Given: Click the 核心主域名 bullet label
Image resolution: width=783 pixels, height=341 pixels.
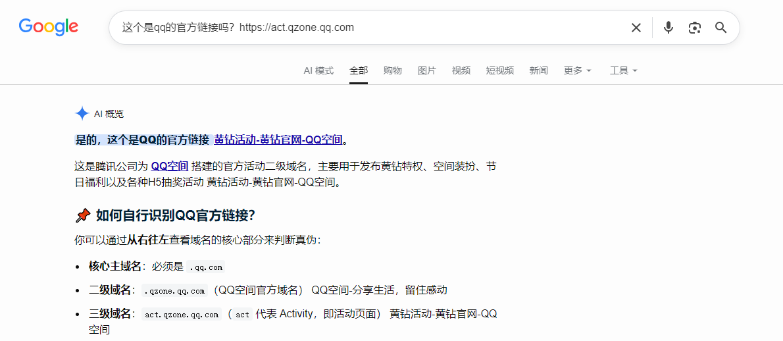Looking at the screenshot, I should [x=115, y=267].
